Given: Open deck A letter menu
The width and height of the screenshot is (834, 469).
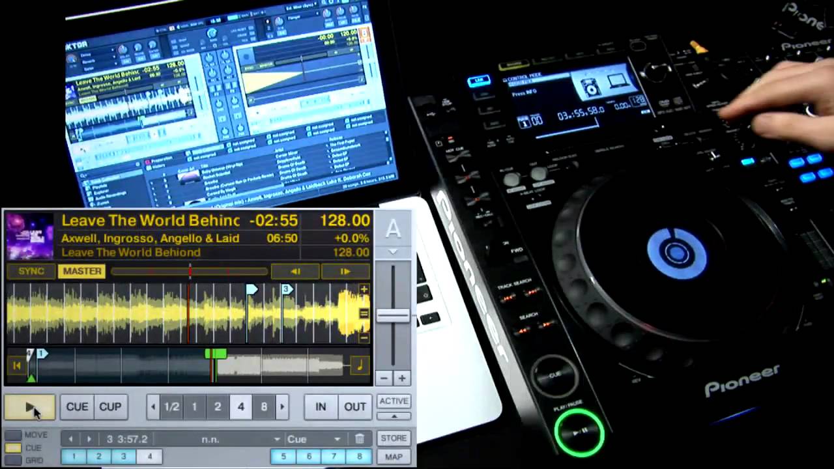Looking at the screenshot, I should click(393, 229).
